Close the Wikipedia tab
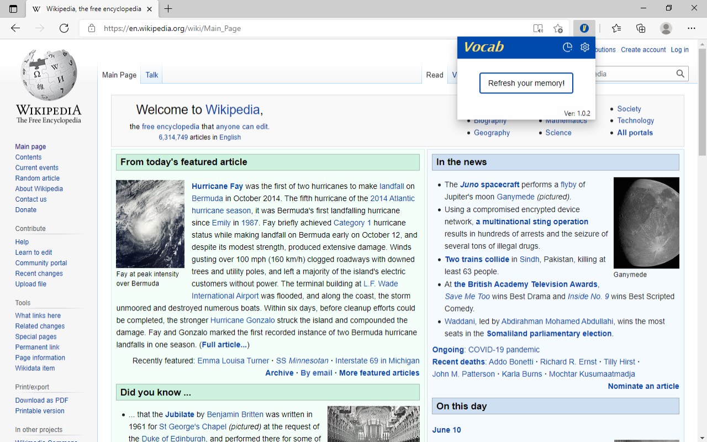 pos(150,9)
